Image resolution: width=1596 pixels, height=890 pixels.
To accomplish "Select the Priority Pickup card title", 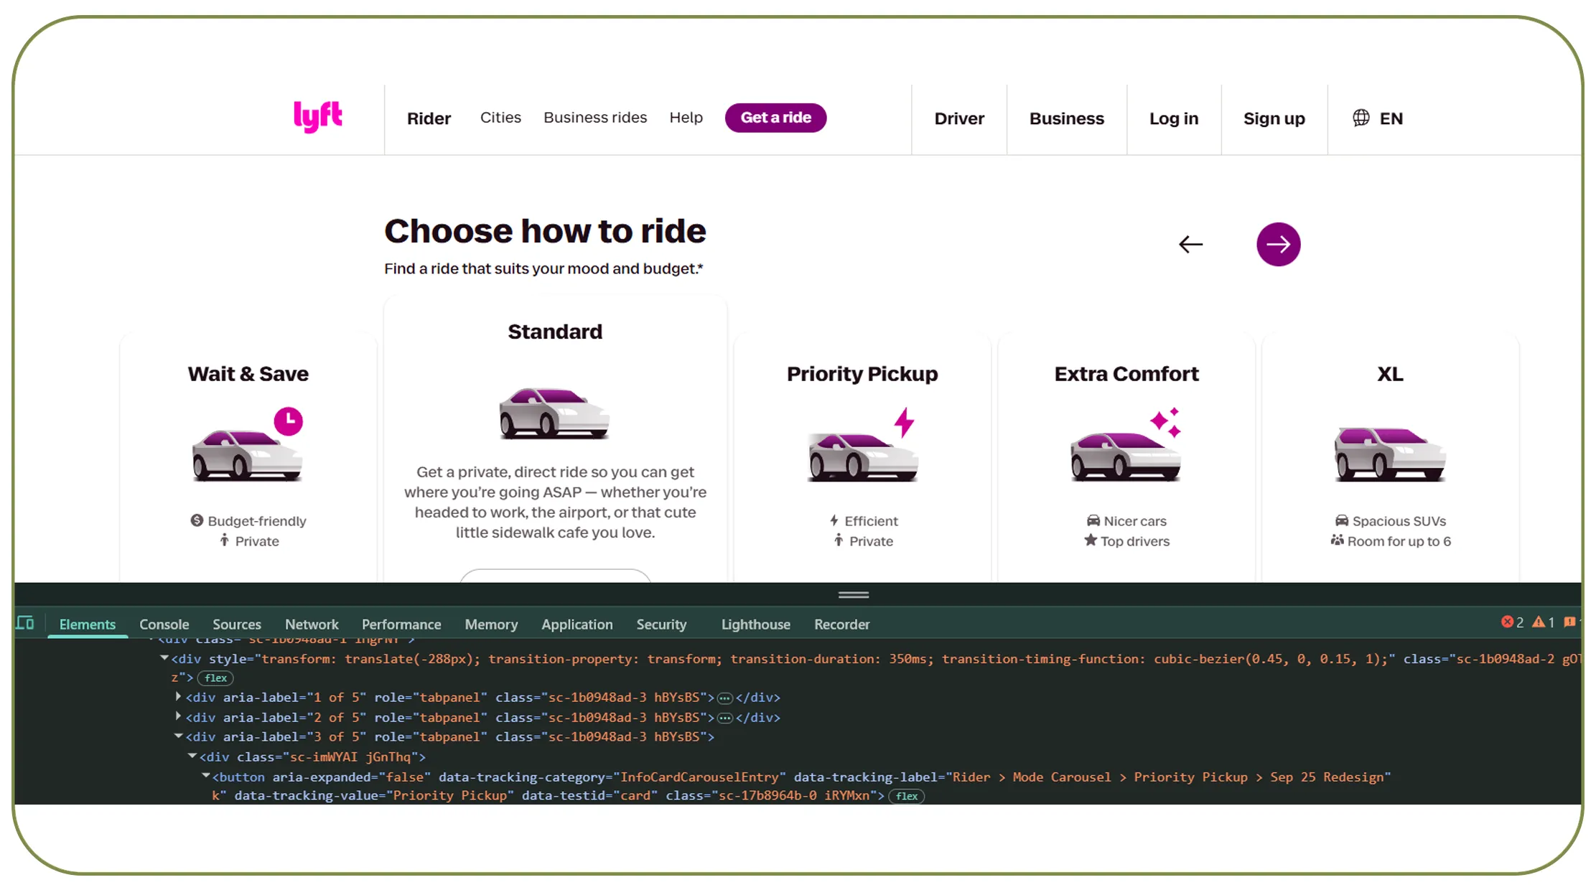I will [862, 374].
